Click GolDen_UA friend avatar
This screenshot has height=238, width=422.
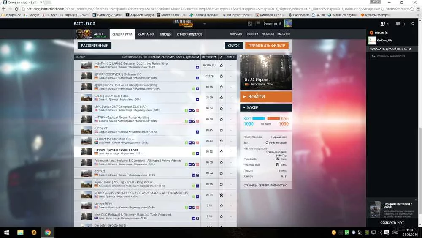point(372,41)
